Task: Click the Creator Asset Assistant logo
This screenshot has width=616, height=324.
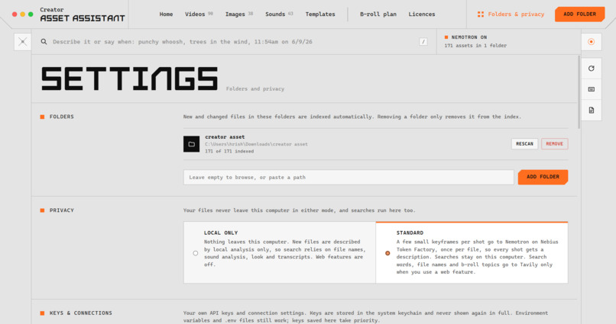Action: (83, 14)
